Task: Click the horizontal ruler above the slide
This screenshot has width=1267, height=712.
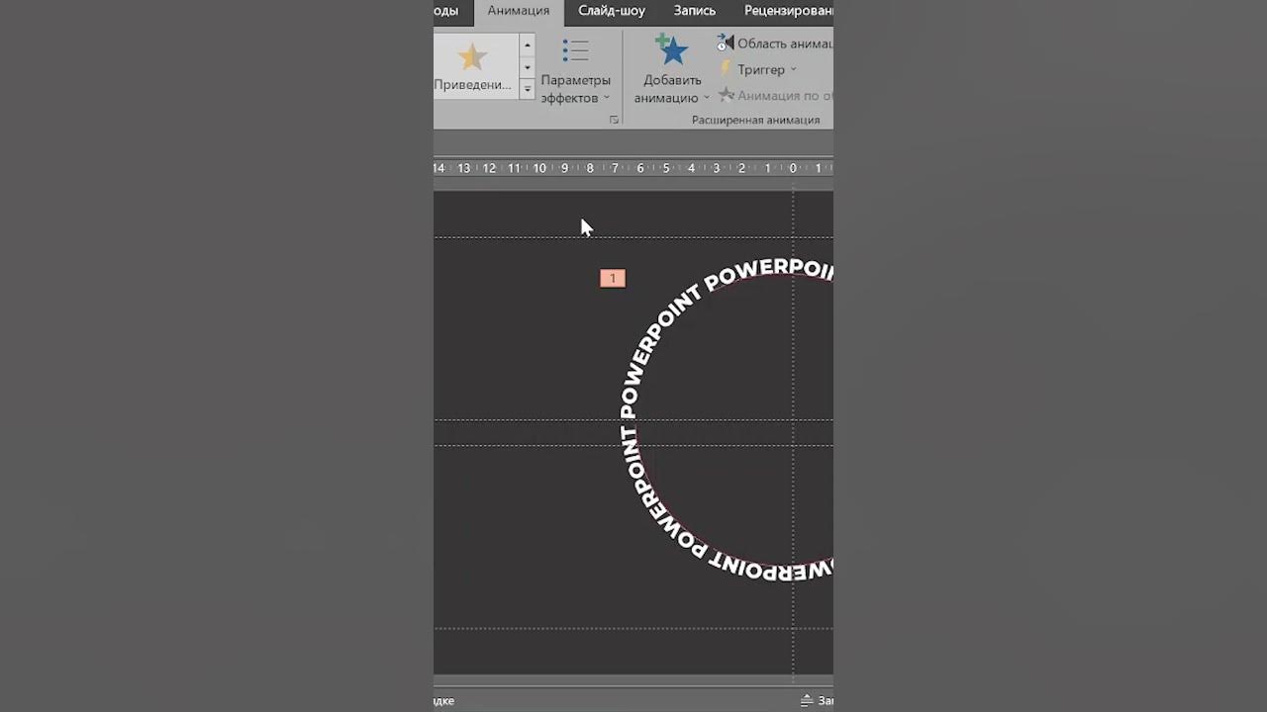Action: pyautogui.click(x=633, y=168)
